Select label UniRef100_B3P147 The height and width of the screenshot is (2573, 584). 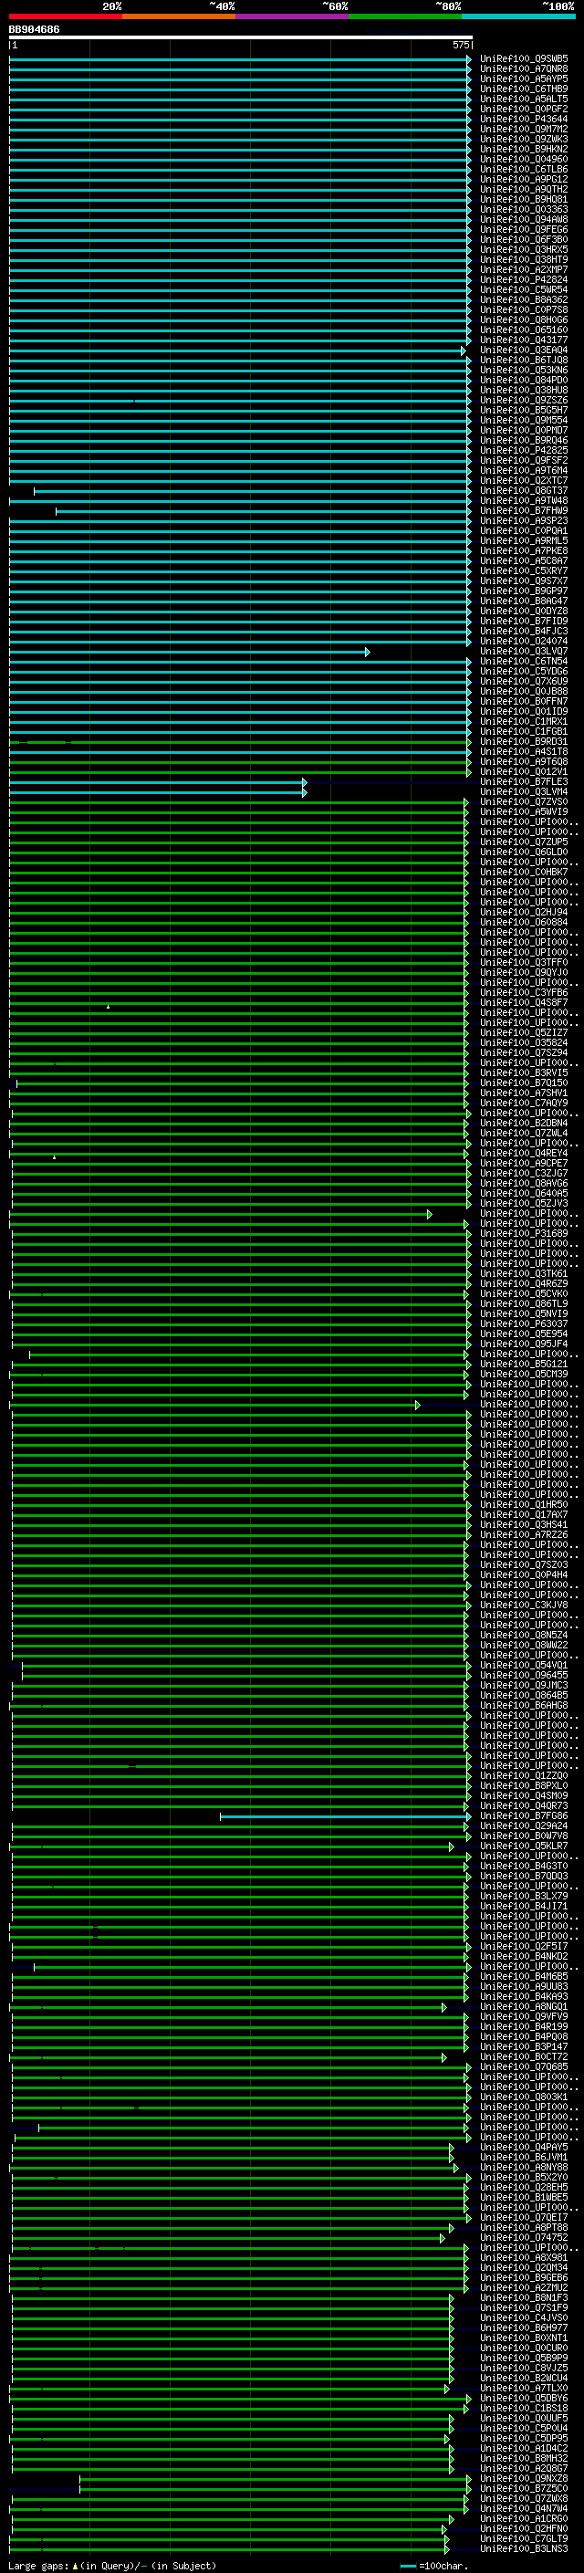523,2046
